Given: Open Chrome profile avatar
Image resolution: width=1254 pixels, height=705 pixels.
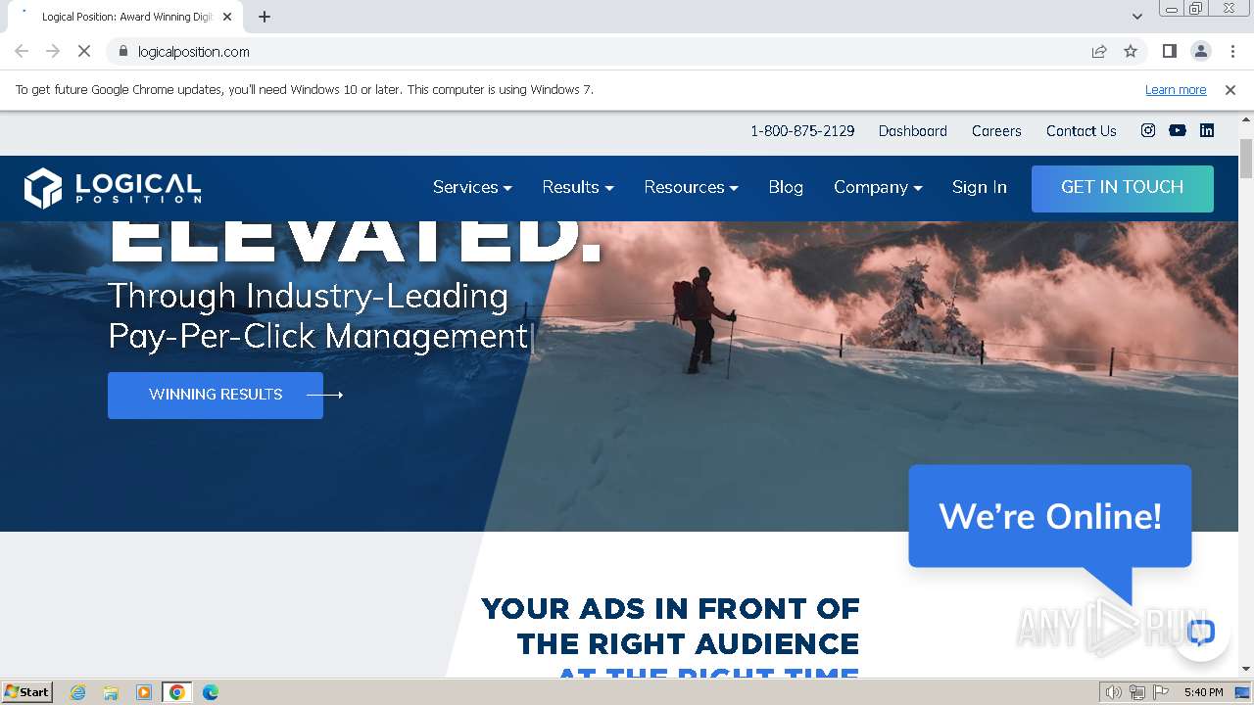Looking at the screenshot, I should click(x=1200, y=51).
